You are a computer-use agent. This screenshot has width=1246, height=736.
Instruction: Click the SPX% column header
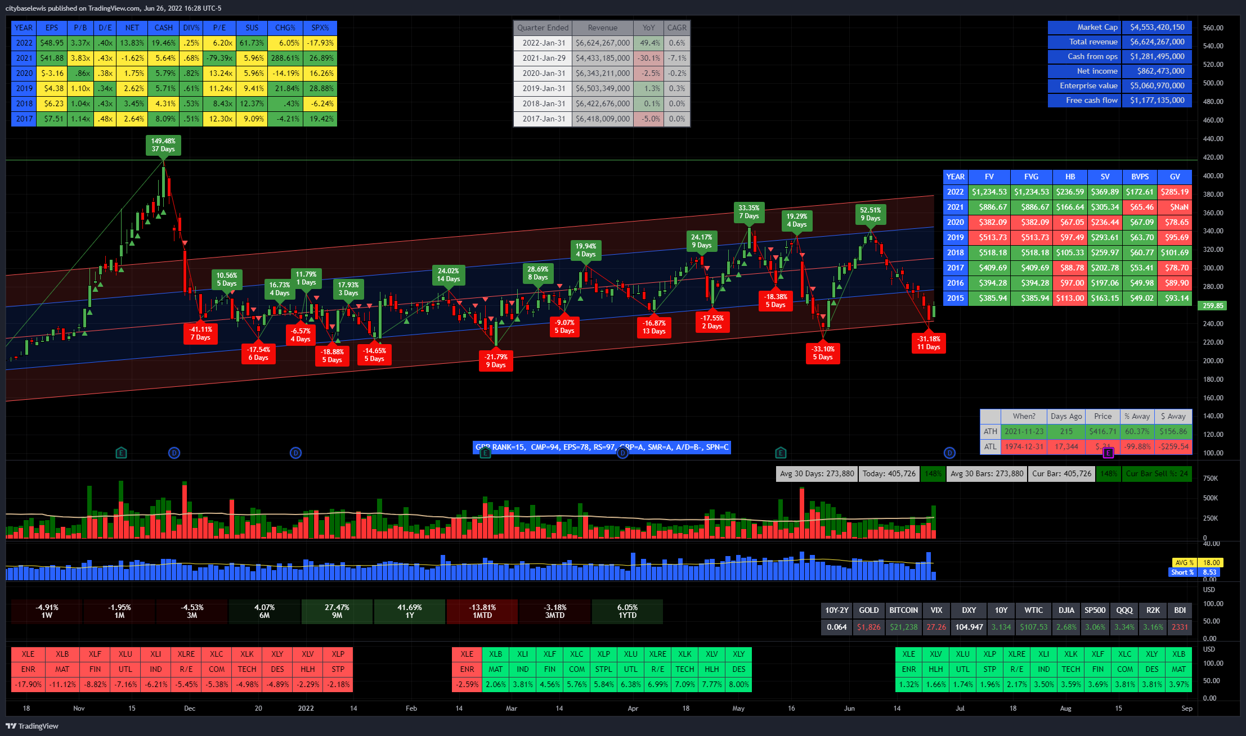pyautogui.click(x=320, y=28)
